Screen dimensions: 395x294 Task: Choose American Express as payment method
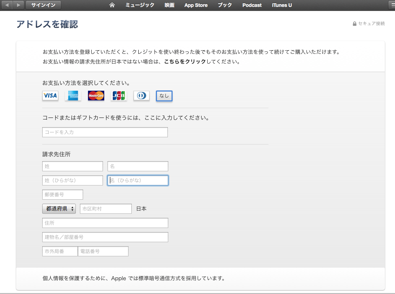(73, 96)
